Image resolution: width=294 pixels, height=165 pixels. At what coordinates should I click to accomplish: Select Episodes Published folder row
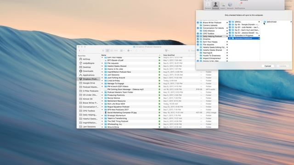pyautogui.click(x=244, y=38)
